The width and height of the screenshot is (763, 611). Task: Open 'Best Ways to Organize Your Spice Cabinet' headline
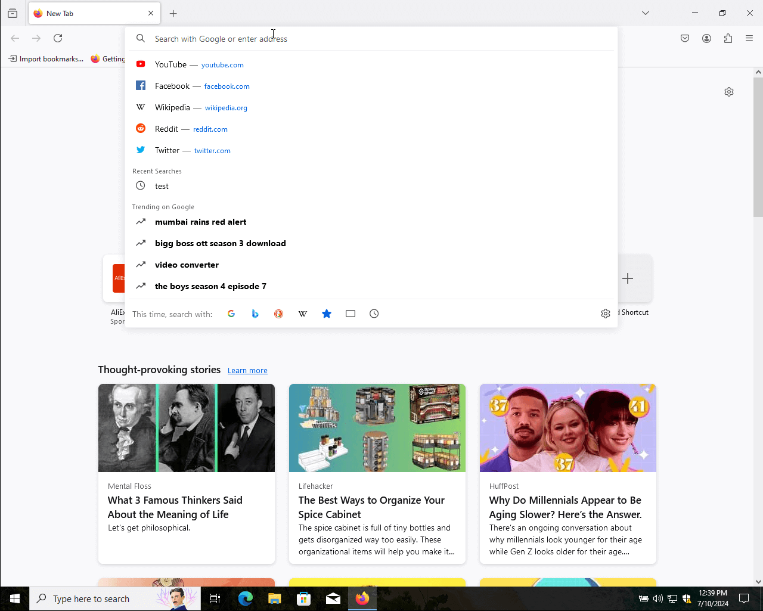(371, 507)
